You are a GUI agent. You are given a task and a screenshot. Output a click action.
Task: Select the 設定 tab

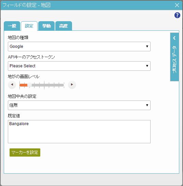29,26
